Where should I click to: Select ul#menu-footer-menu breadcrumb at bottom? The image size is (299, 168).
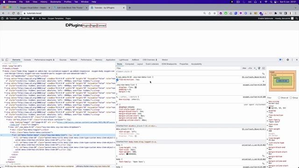coord(93,166)
